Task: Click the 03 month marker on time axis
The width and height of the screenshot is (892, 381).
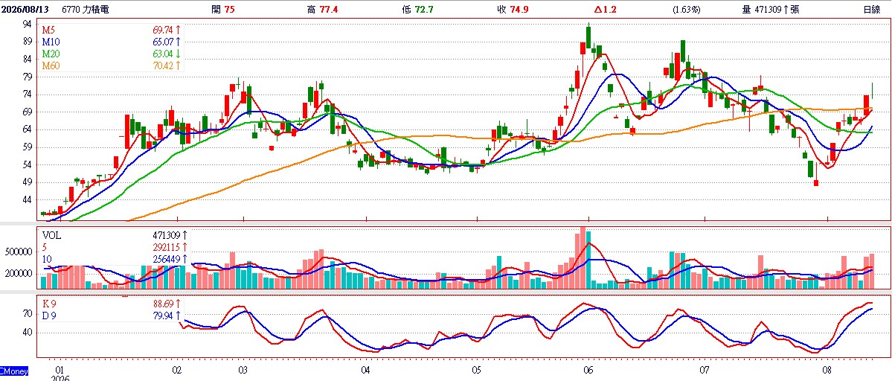Action: click(x=243, y=370)
